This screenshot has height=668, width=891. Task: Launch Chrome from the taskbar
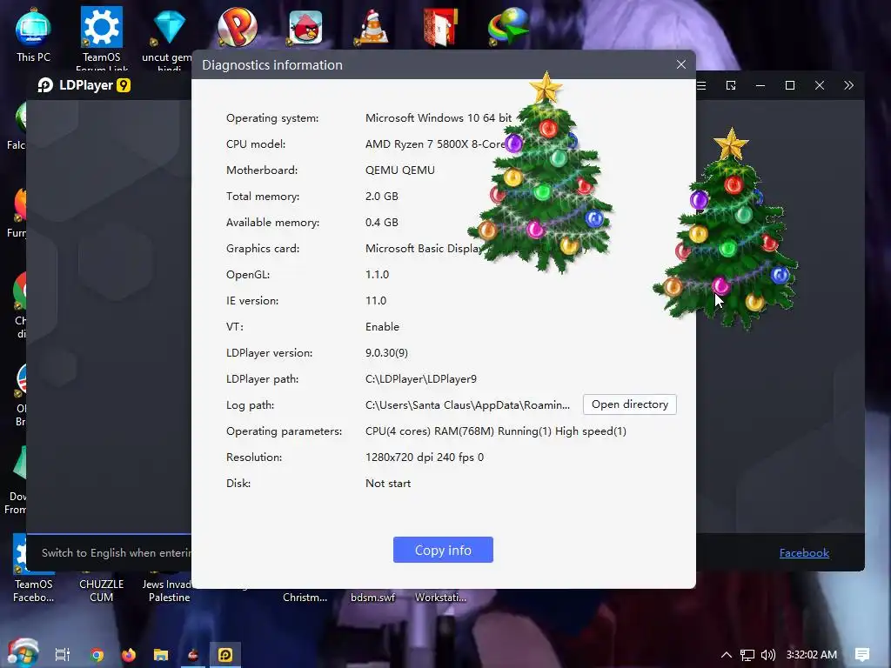[x=97, y=655]
